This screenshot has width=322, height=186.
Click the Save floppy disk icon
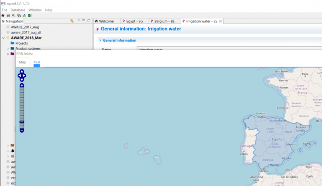[x=8, y=15]
